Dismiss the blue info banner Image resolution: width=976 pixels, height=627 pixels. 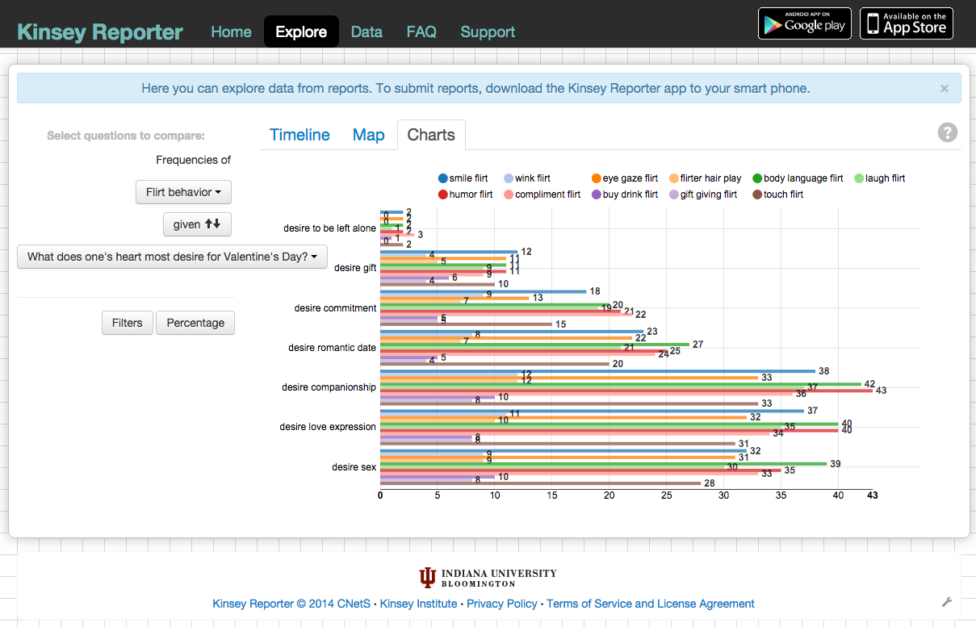click(x=944, y=89)
